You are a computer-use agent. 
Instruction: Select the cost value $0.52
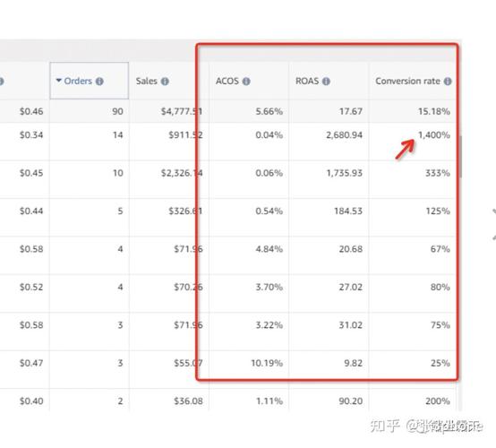pyautogui.click(x=31, y=287)
